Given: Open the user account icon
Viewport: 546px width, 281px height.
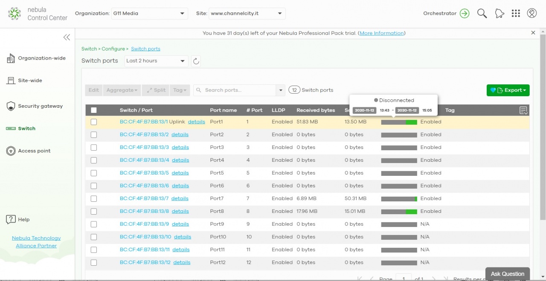Looking at the screenshot, I should 531,14.
